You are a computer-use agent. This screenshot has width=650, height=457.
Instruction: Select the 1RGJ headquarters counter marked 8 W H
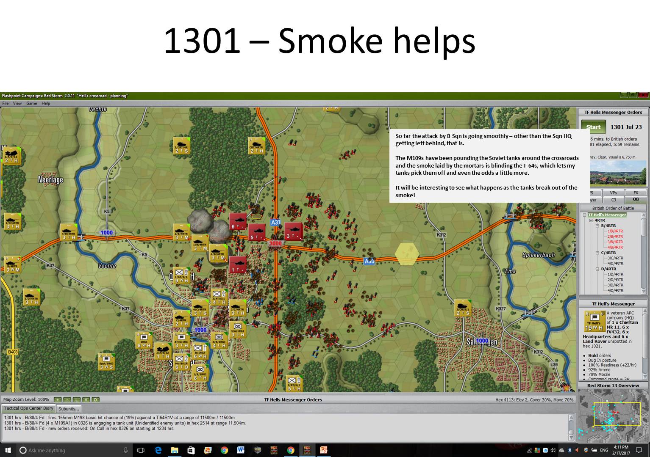(144, 340)
